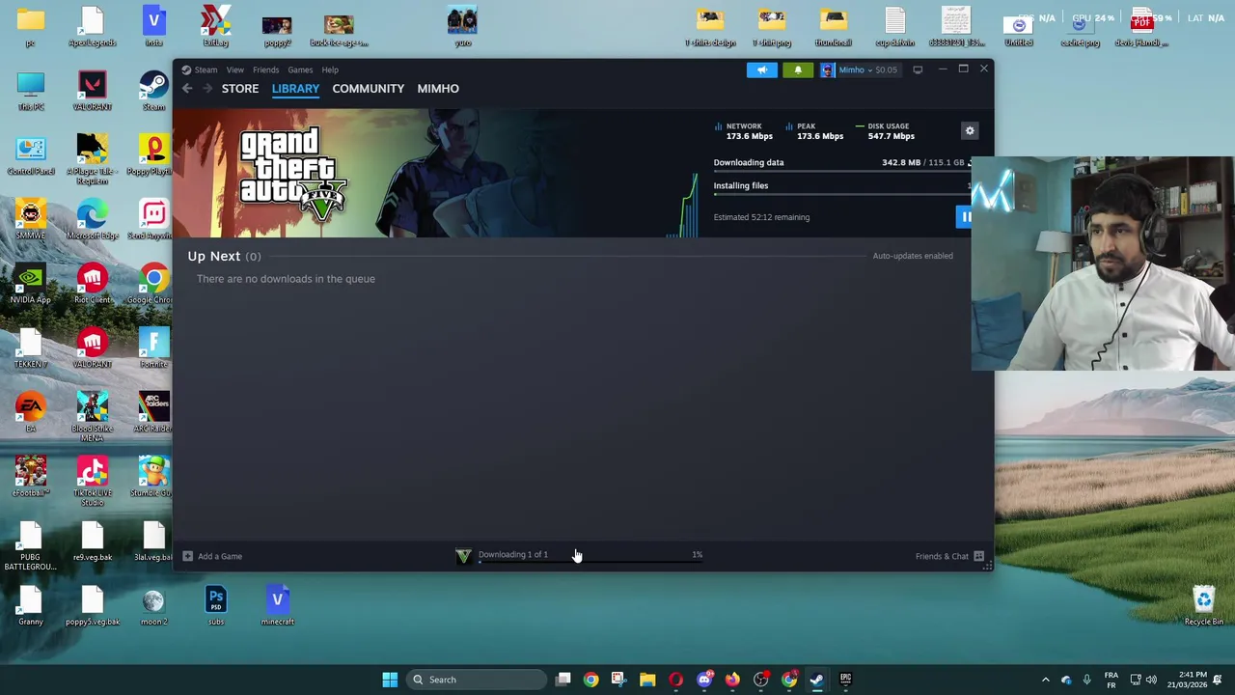Click the plus icon beside Add a Game
This screenshot has height=695, width=1235.
(187, 556)
